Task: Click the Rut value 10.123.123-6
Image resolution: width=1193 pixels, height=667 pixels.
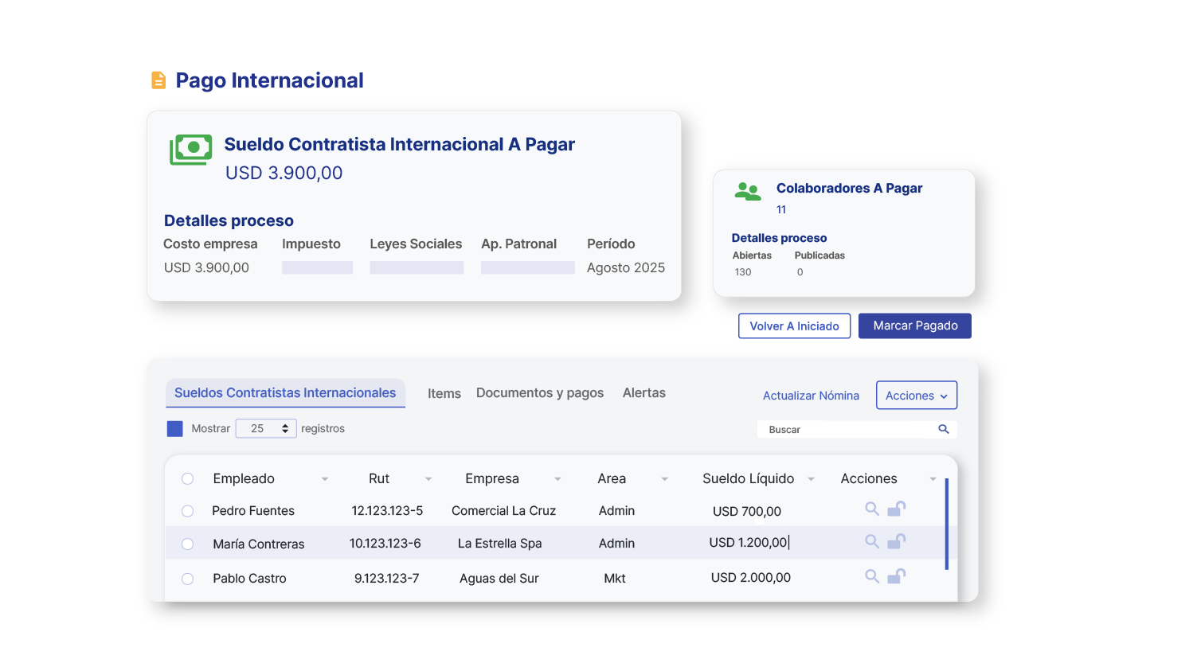Action: coord(385,544)
